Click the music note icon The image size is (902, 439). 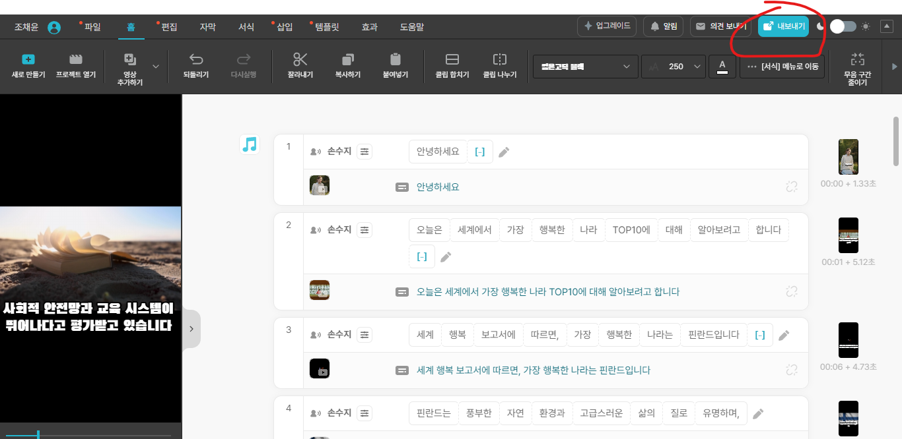pos(250,144)
